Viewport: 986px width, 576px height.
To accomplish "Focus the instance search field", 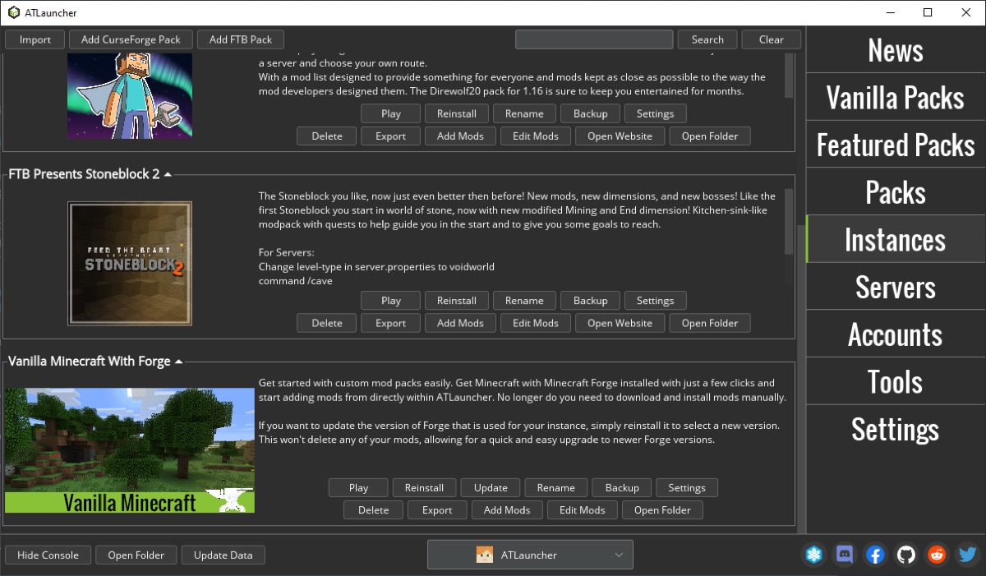I will (x=594, y=39).
